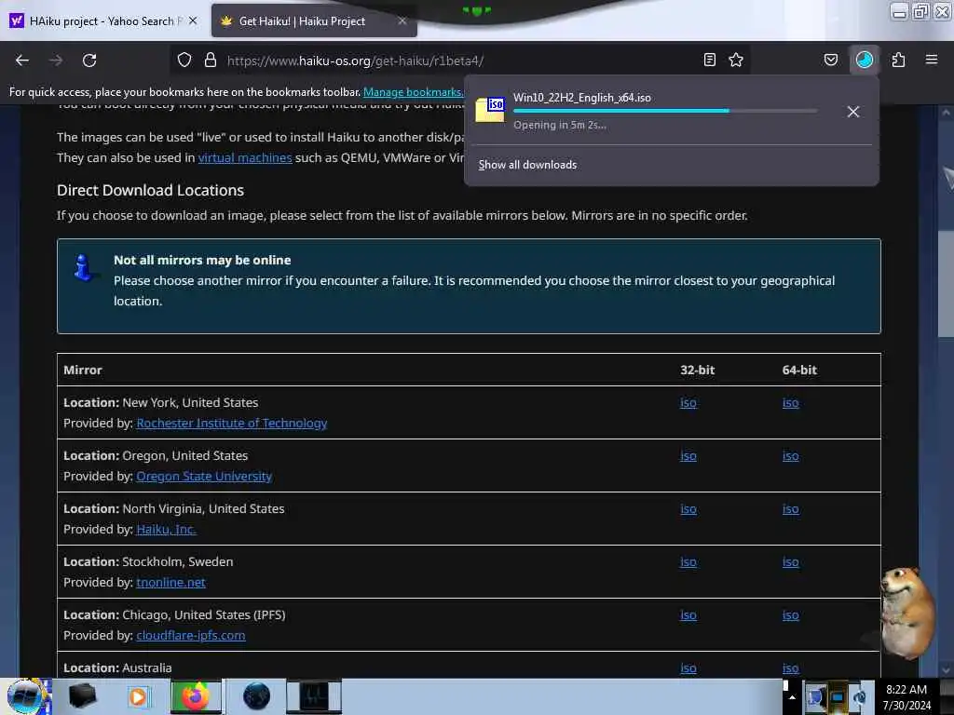954x715 pixels.
Task: Download 32-bit iso from Oregon mirror
Action: click(688, 456)
